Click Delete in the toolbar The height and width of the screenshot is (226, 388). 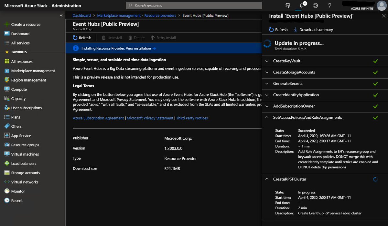(x=136, y=38)
